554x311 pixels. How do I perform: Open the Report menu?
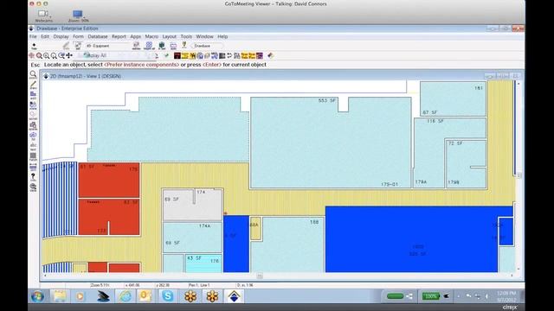[x=119, y=36]
